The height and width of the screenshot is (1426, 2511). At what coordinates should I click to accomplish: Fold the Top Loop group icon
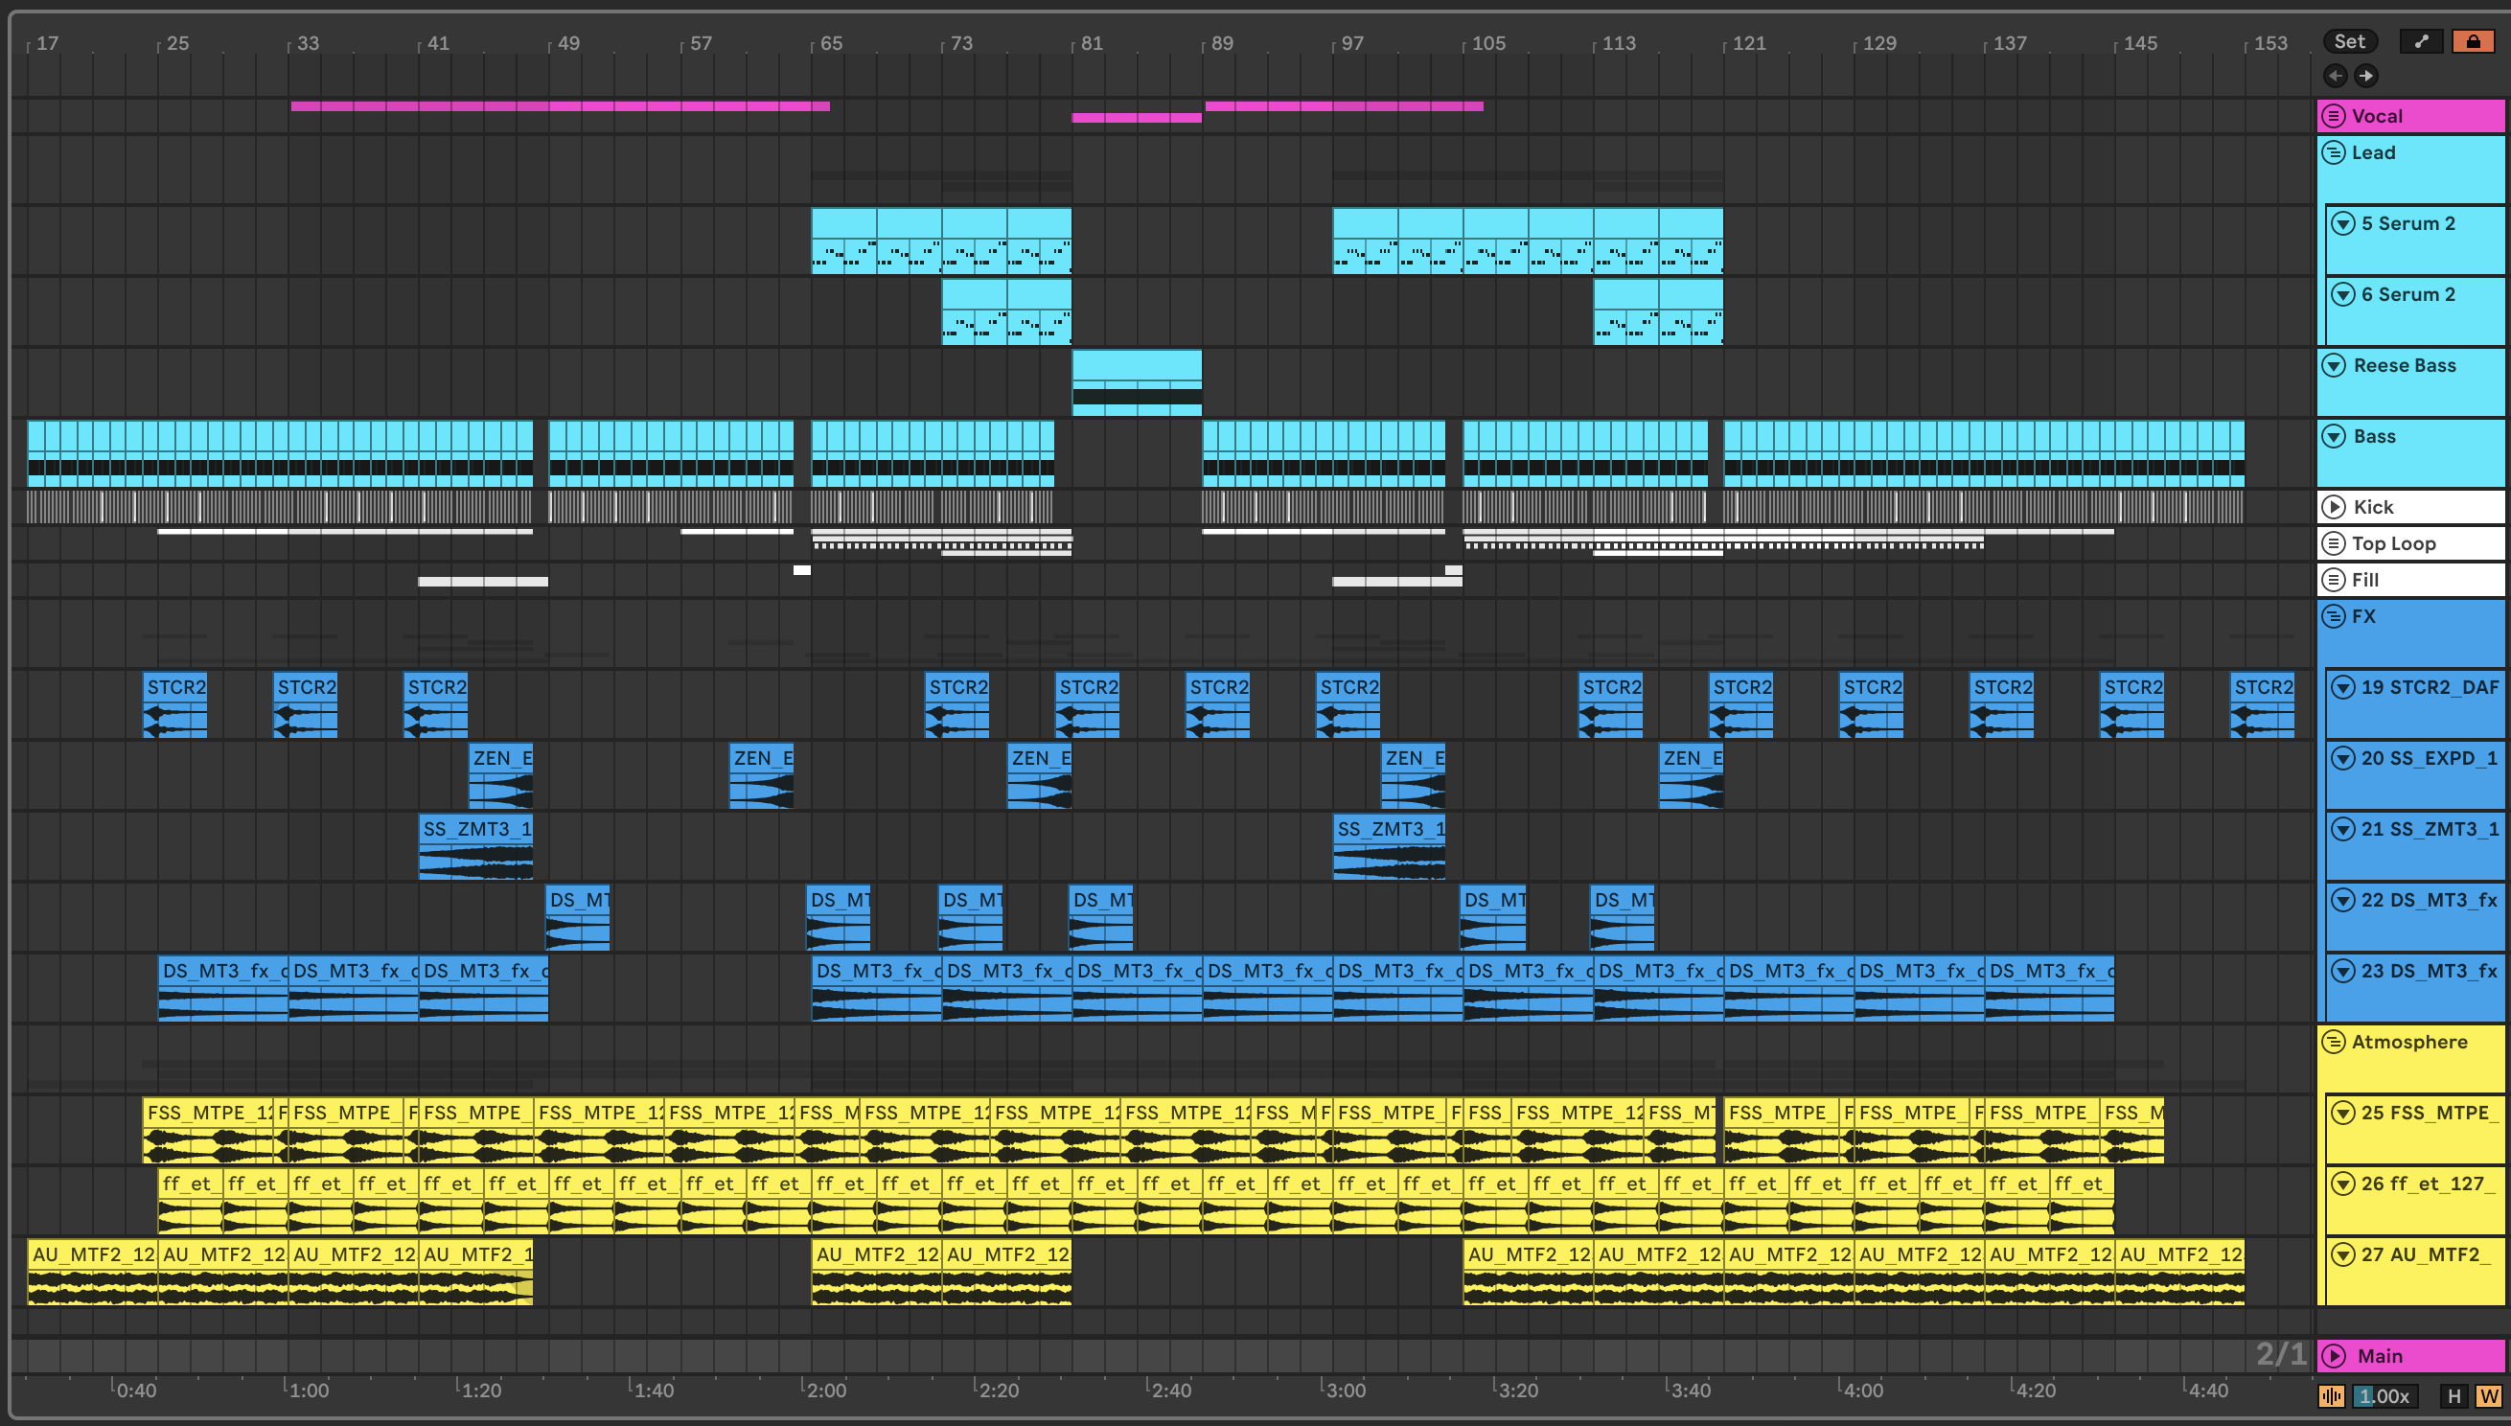[2334, 543]
